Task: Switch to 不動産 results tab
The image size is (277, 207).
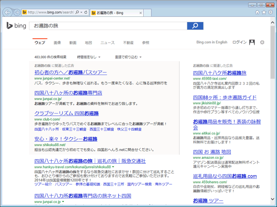Action: click(128, 42)
